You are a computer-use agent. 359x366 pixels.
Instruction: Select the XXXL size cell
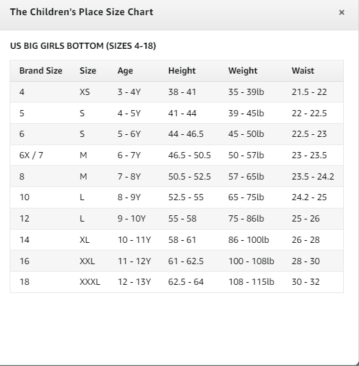pyautogui.click(x=90, y=282)
